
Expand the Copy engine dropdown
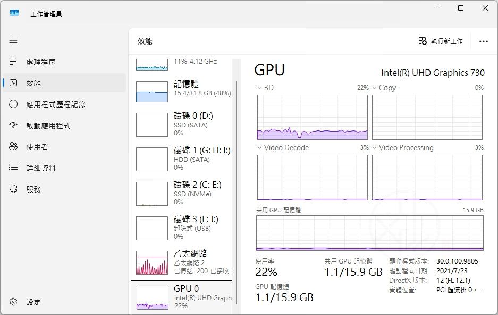[x=375, y=88]
